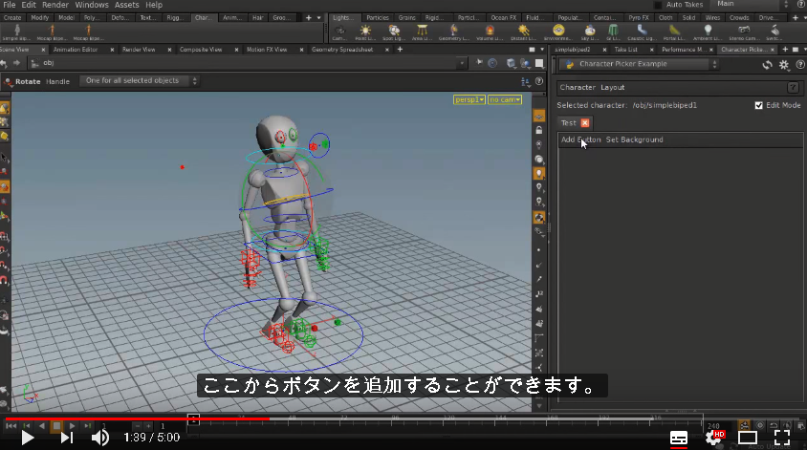Add a Camera from shelf
Screen dimensions: 807x450
coord(339,32)
